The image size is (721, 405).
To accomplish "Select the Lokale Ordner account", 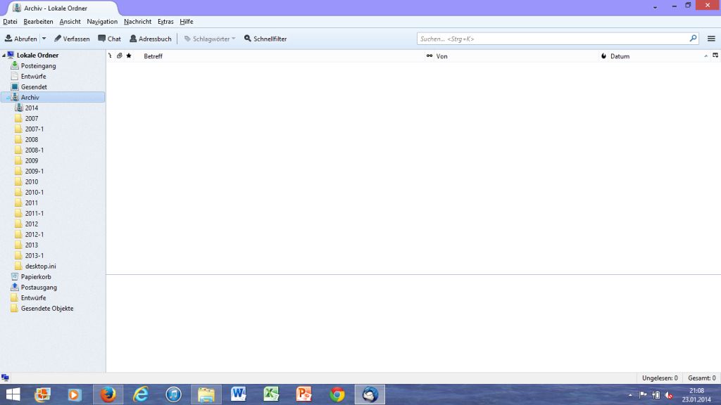I will pyautogui.click(x=37, y=55).
